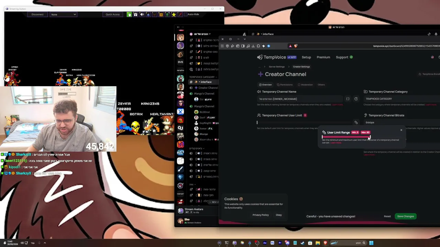
Task: Open the TempVoice Premium page
Action: pos(323,57)
